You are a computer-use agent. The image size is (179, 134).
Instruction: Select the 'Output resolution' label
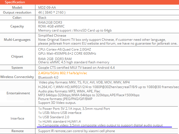tap(17, 13)
